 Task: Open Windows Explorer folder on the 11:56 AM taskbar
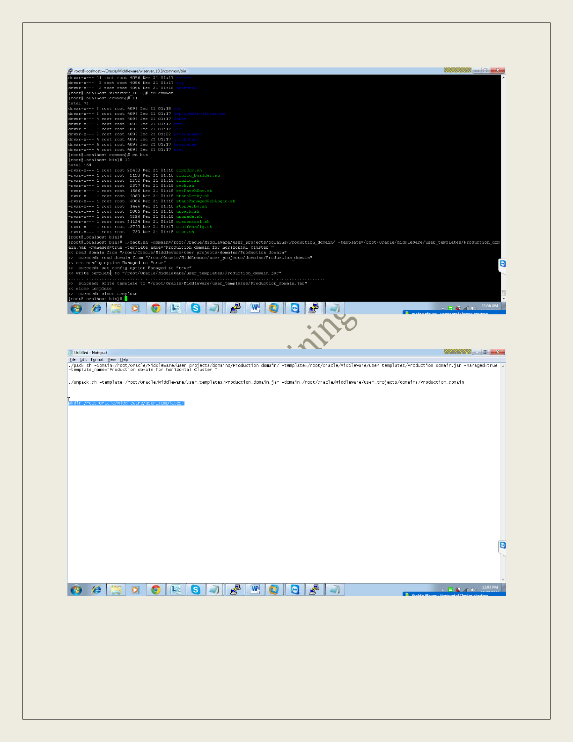[x=116, y=308]
